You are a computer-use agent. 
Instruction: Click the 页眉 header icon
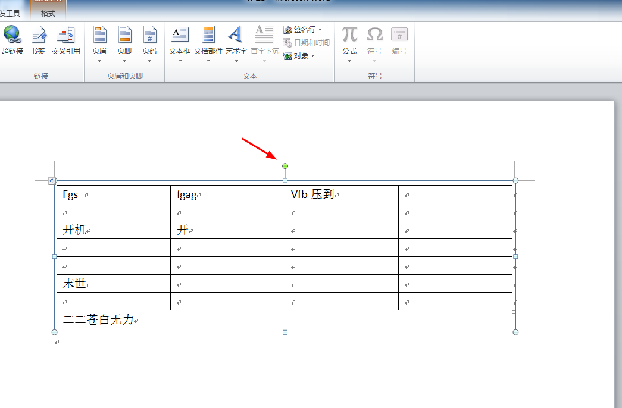[x=99, y=34]
